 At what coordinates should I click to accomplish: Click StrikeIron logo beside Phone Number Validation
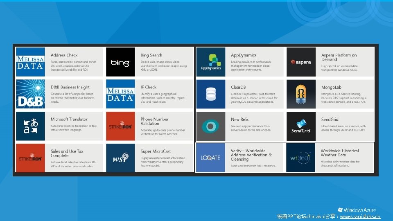[x=120, y=126]
